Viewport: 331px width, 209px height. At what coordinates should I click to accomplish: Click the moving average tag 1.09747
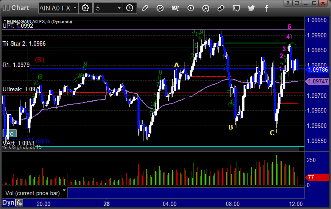point(317,81)
